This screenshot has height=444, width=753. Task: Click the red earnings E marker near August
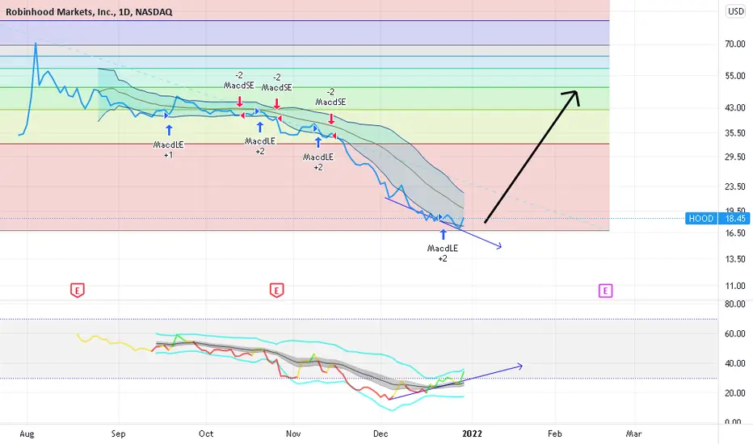[78, 291]
